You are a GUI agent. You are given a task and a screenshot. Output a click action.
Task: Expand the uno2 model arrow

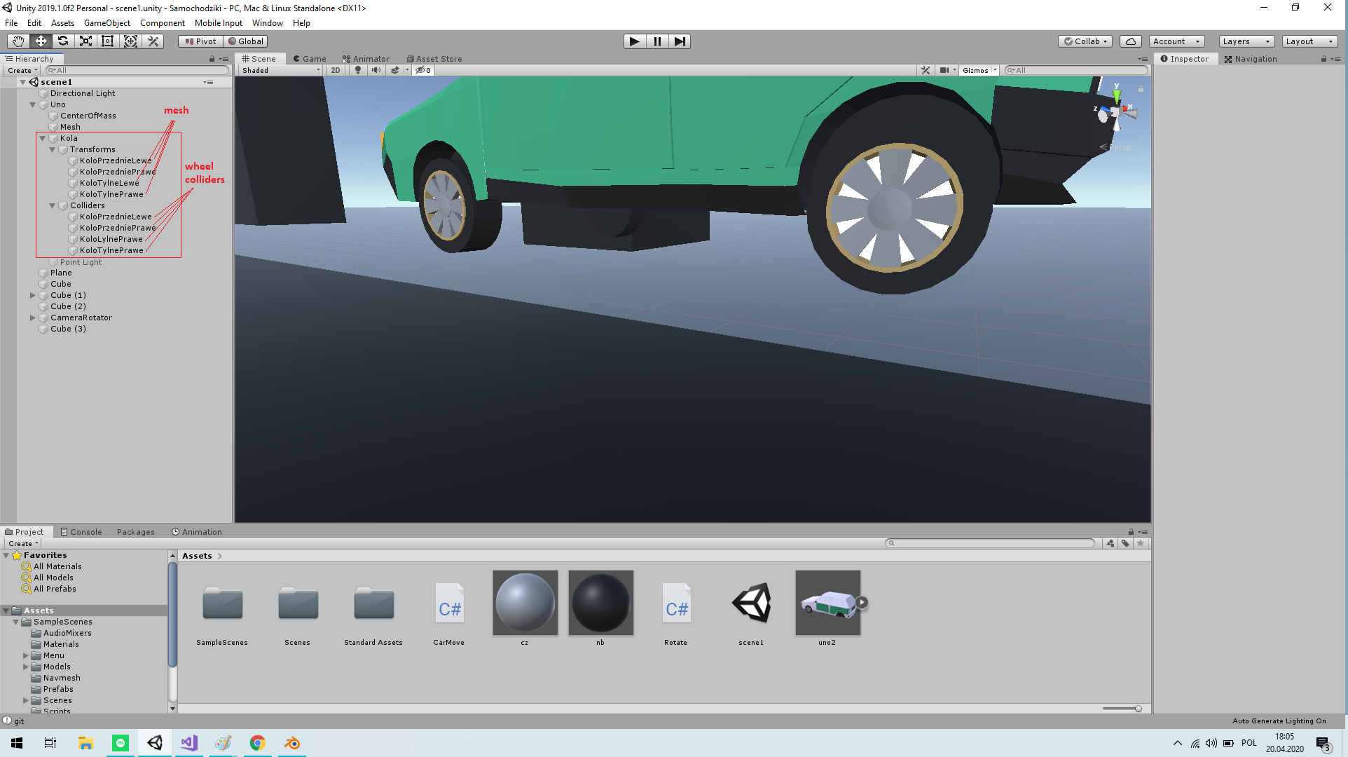[862, 602]
